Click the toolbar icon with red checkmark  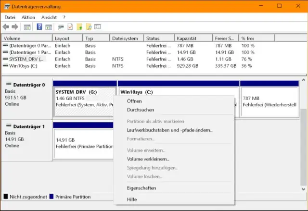tap(70, 27)
